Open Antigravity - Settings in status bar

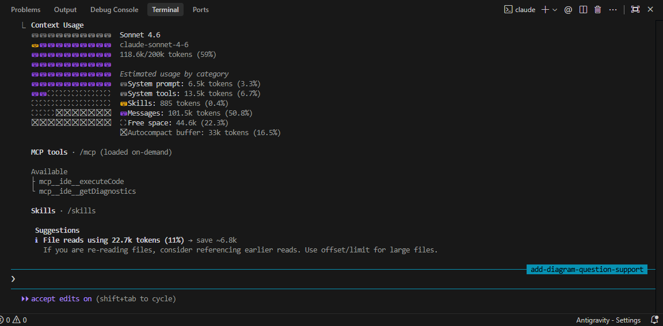(608, 320)
